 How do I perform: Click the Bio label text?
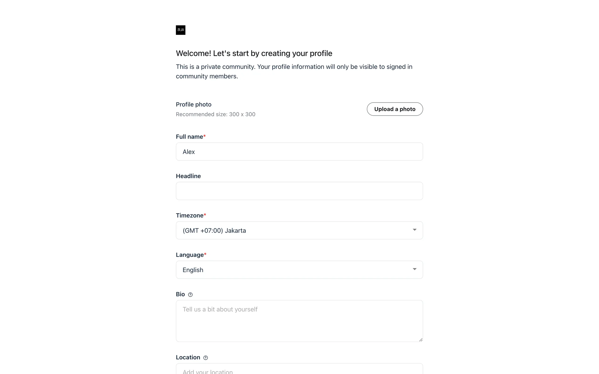point(180,294)
